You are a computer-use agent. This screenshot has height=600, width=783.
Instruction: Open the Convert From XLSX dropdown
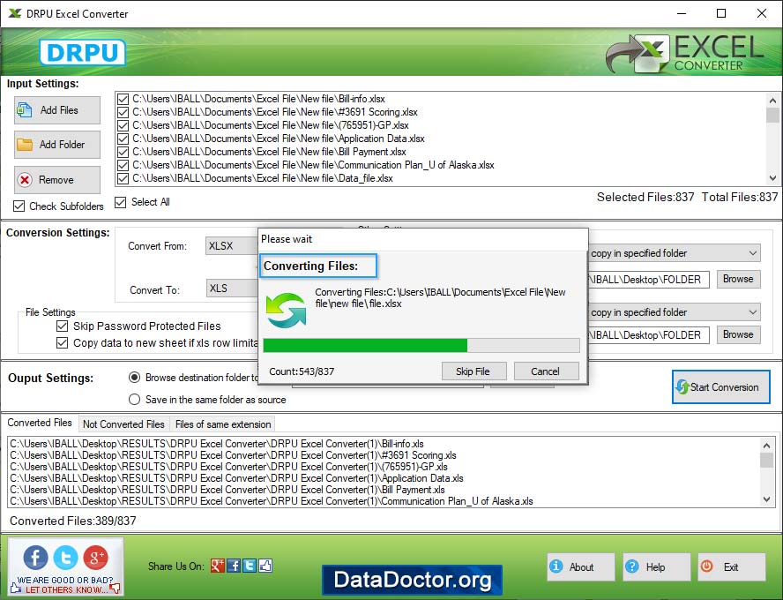click(232, 246)
